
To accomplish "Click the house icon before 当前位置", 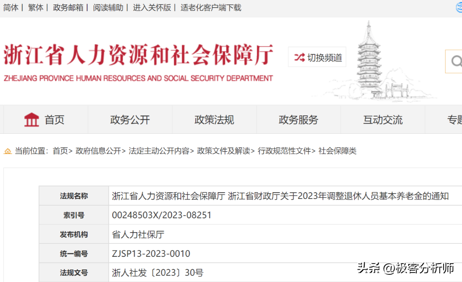I will point(7,151).
